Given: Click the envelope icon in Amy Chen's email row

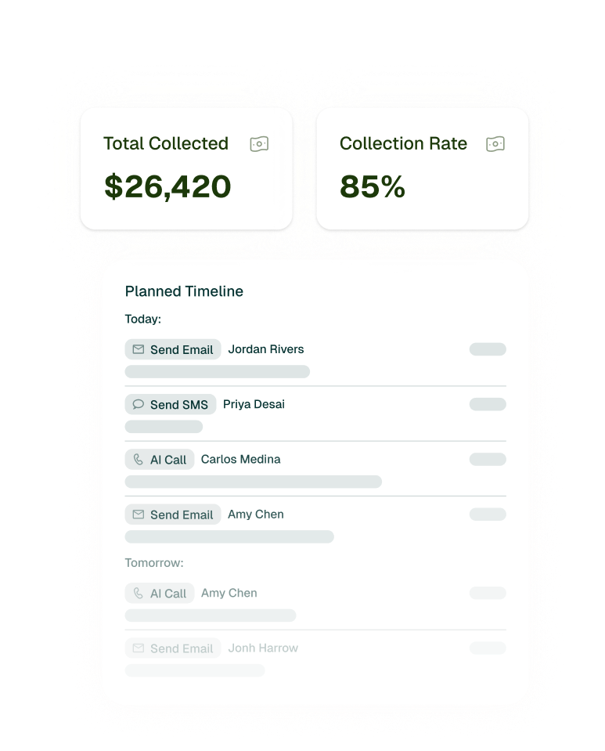Looking at the screenshot, I should [139, 515].
